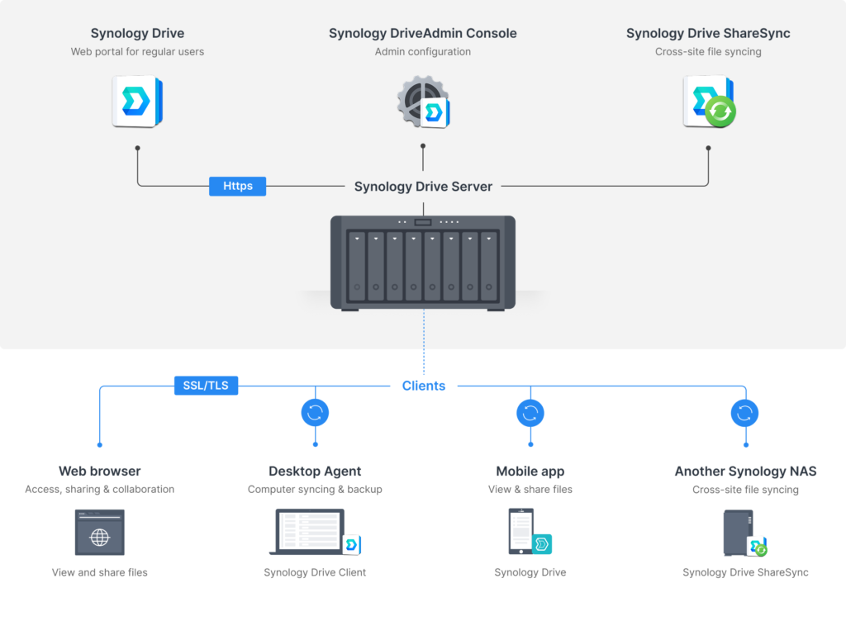Click the sync icon above Desktop Agent
This screenshot has height=621, width=846.
pyautogui.click(x=315, y=413)
